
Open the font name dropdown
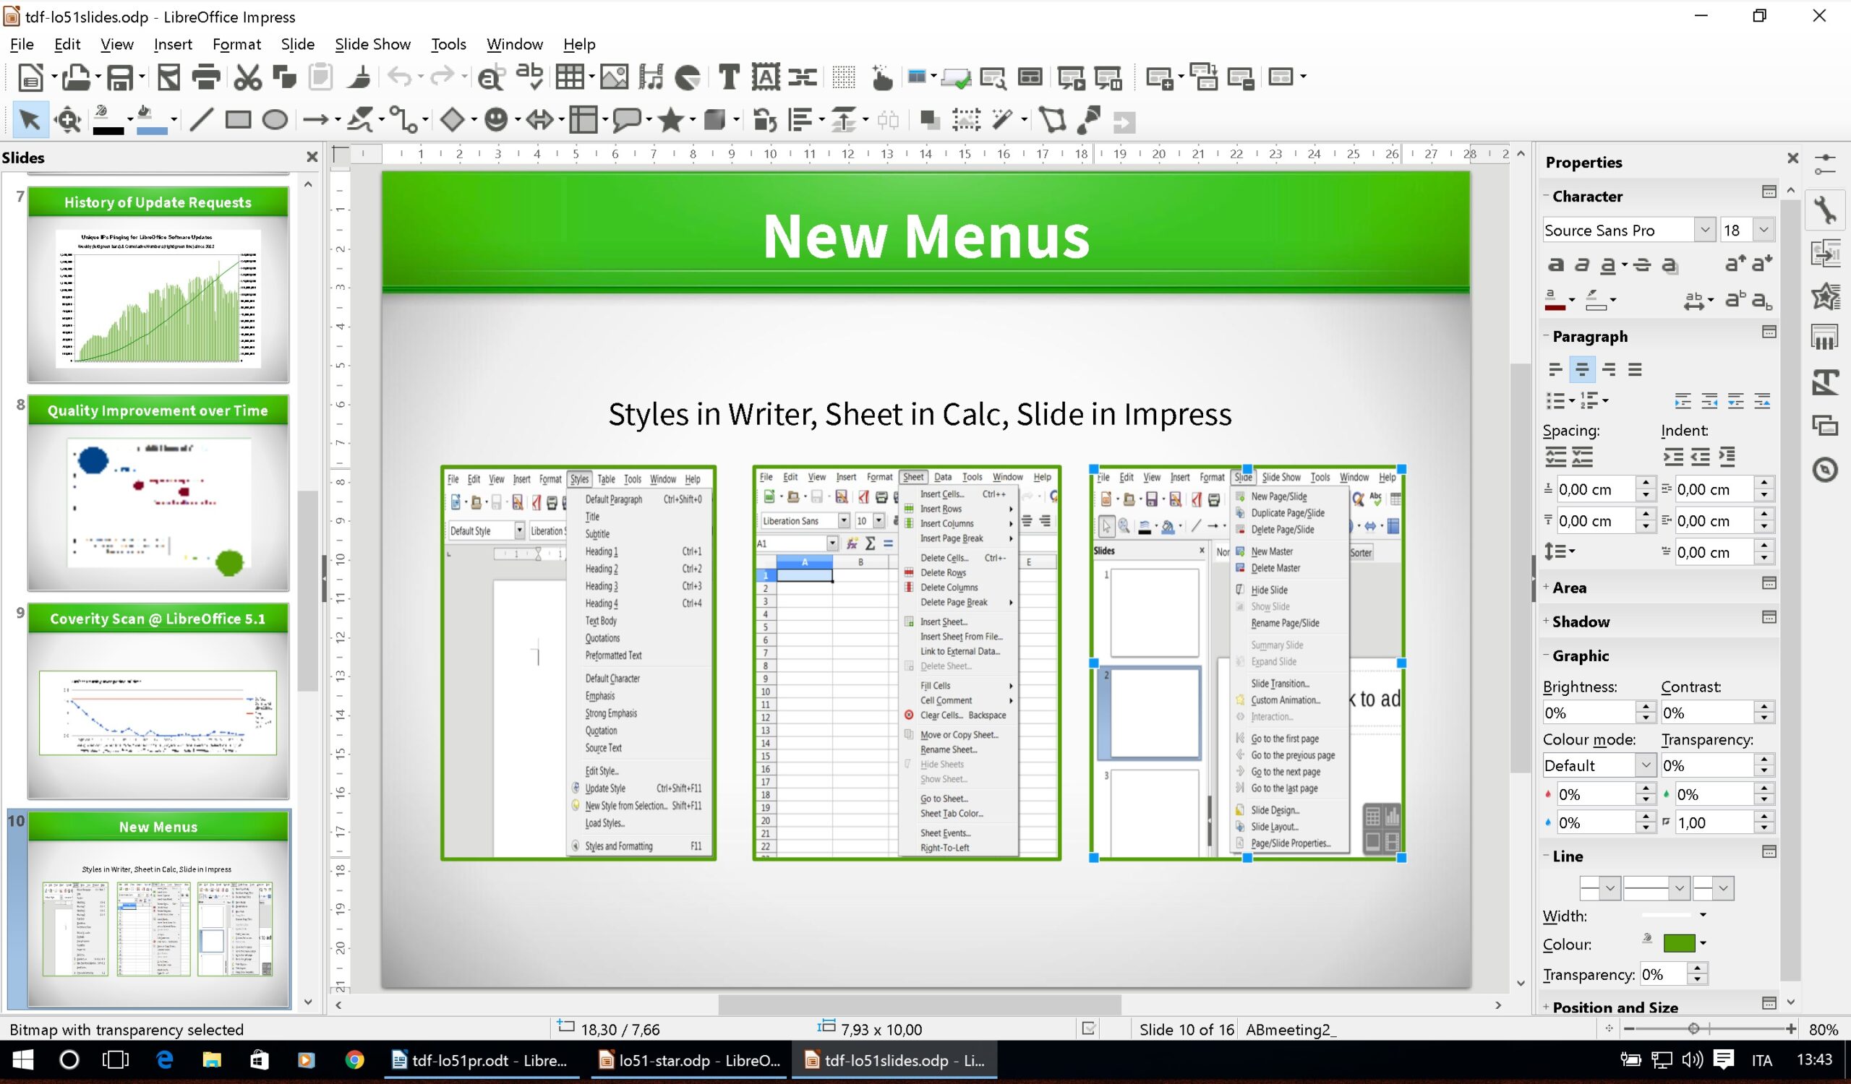click(1704, 230)
